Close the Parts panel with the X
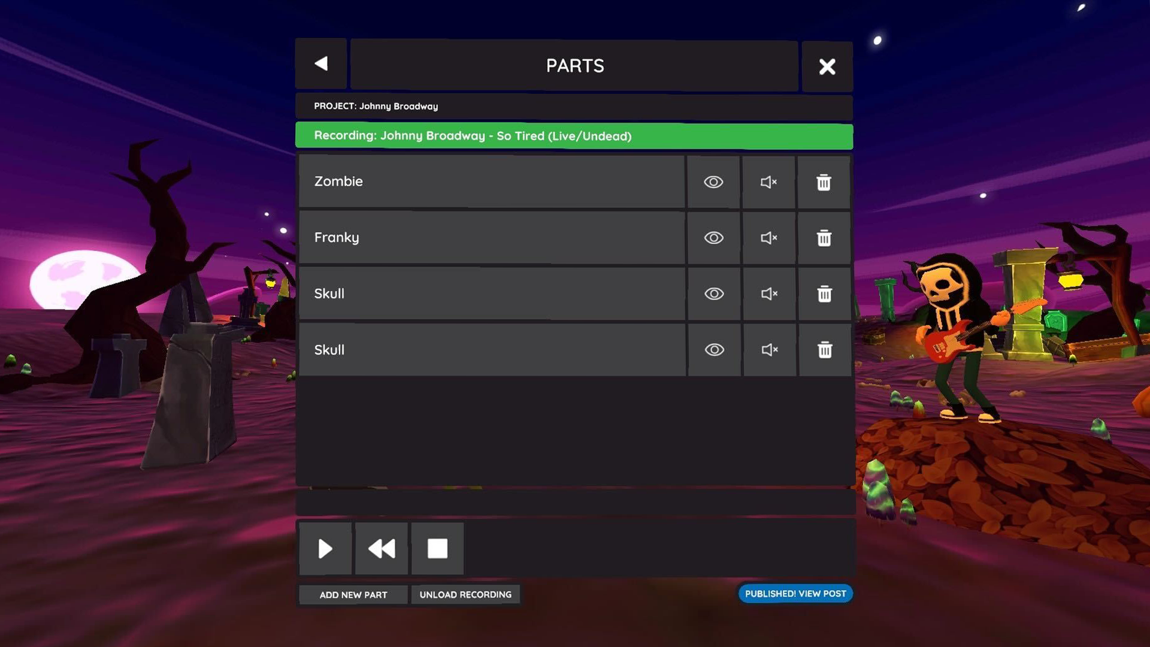The image size is (1150, 647). pyautogui.click(x=827, y=66)
